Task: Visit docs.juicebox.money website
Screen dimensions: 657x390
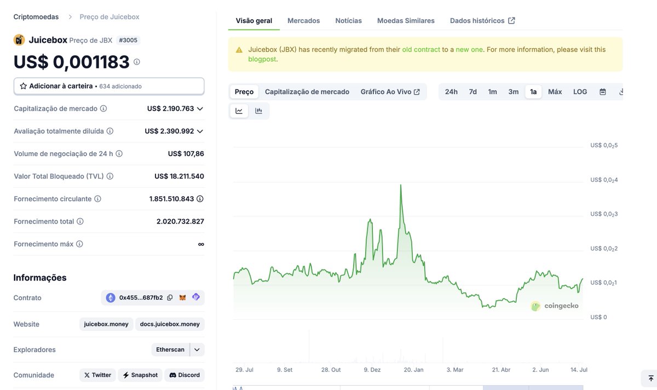Action: click(170, 324)
